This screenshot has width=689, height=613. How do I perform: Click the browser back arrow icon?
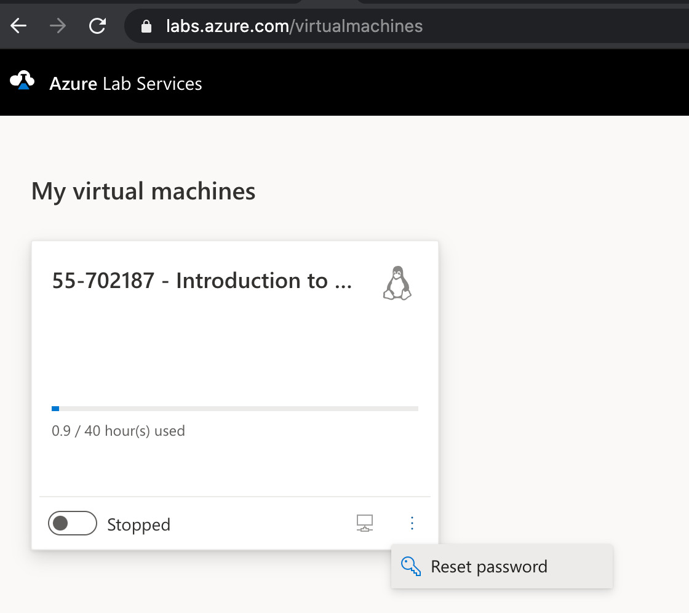tap(18, 26)
